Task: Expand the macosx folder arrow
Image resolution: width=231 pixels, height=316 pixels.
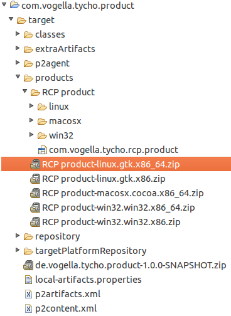Action: 31,120
